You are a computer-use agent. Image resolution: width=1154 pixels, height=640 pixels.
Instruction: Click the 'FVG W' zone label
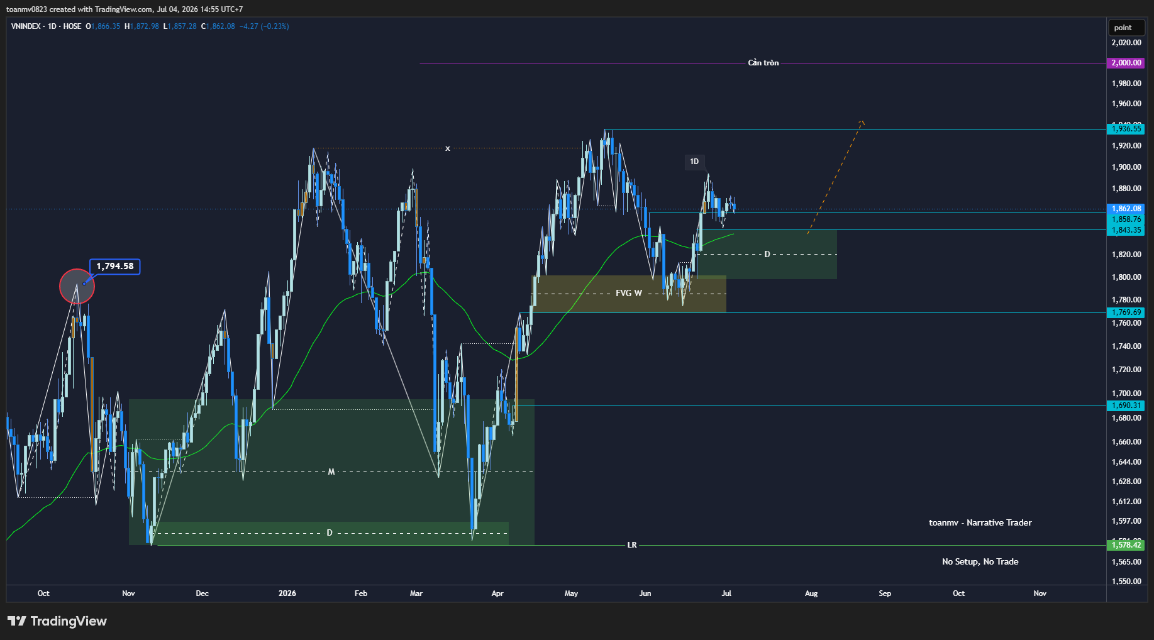click(629, 294)
